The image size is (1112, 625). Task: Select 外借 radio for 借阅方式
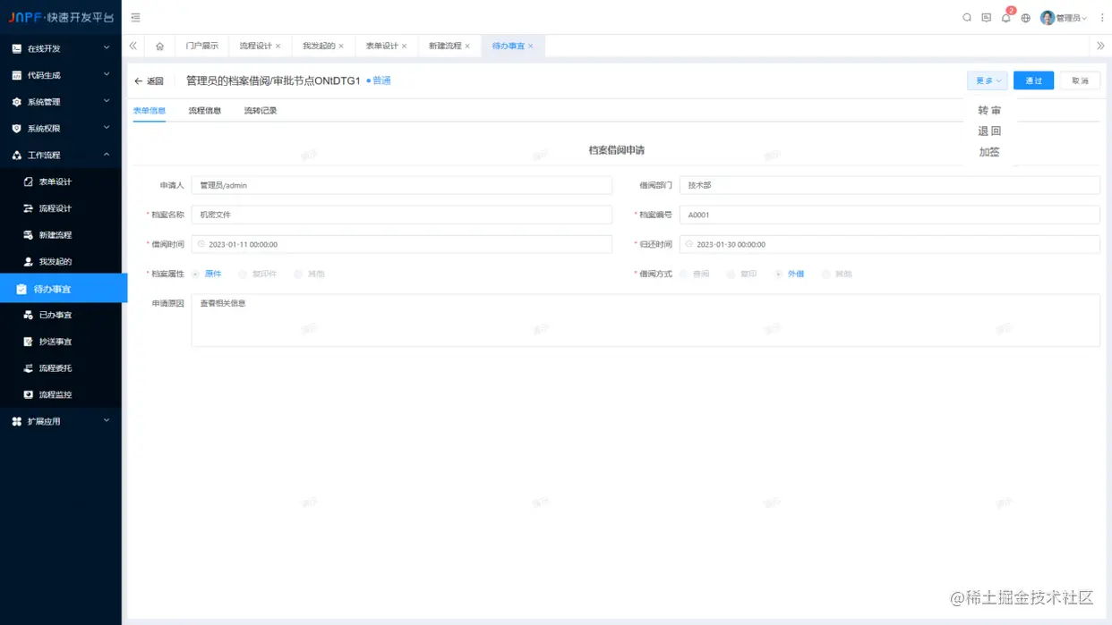(x=779, y=274)
